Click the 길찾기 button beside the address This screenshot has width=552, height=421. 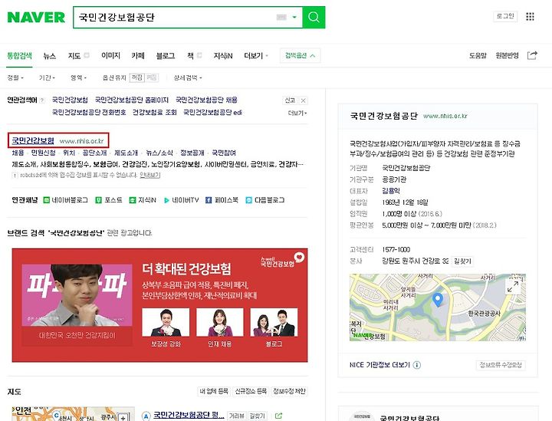click(462, 261)
